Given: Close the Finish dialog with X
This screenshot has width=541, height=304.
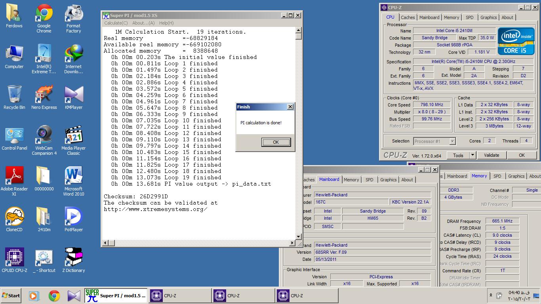Looking at the screenshot, I should [290, 107].
